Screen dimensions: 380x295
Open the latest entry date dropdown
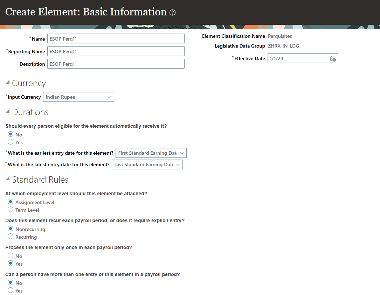coord(147,165)
